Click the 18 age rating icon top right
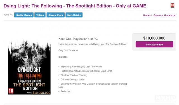Viewport: 179px width, 105px height. 172,5
